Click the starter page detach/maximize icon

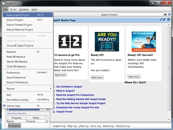(x=164, y=19)
